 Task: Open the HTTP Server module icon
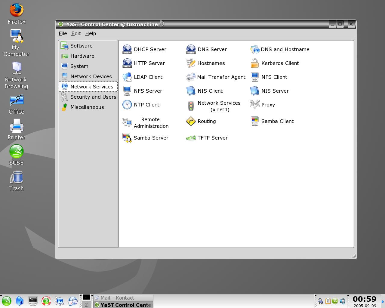pyautogui.click(x=127, y=63)
